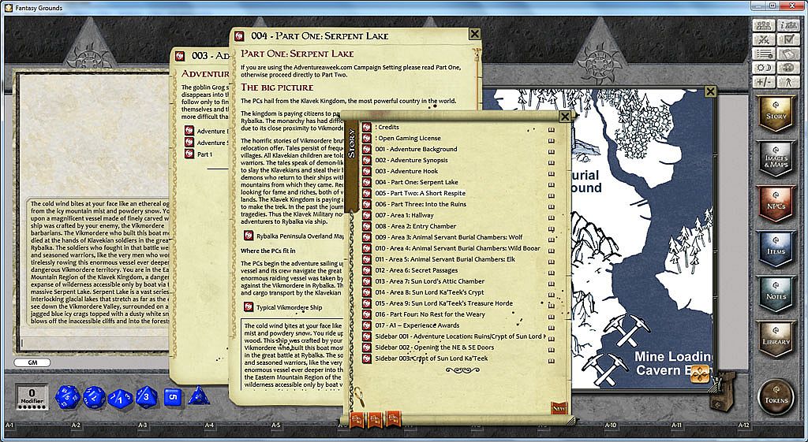Click the red icon beside 004 window title

(238, 36)
